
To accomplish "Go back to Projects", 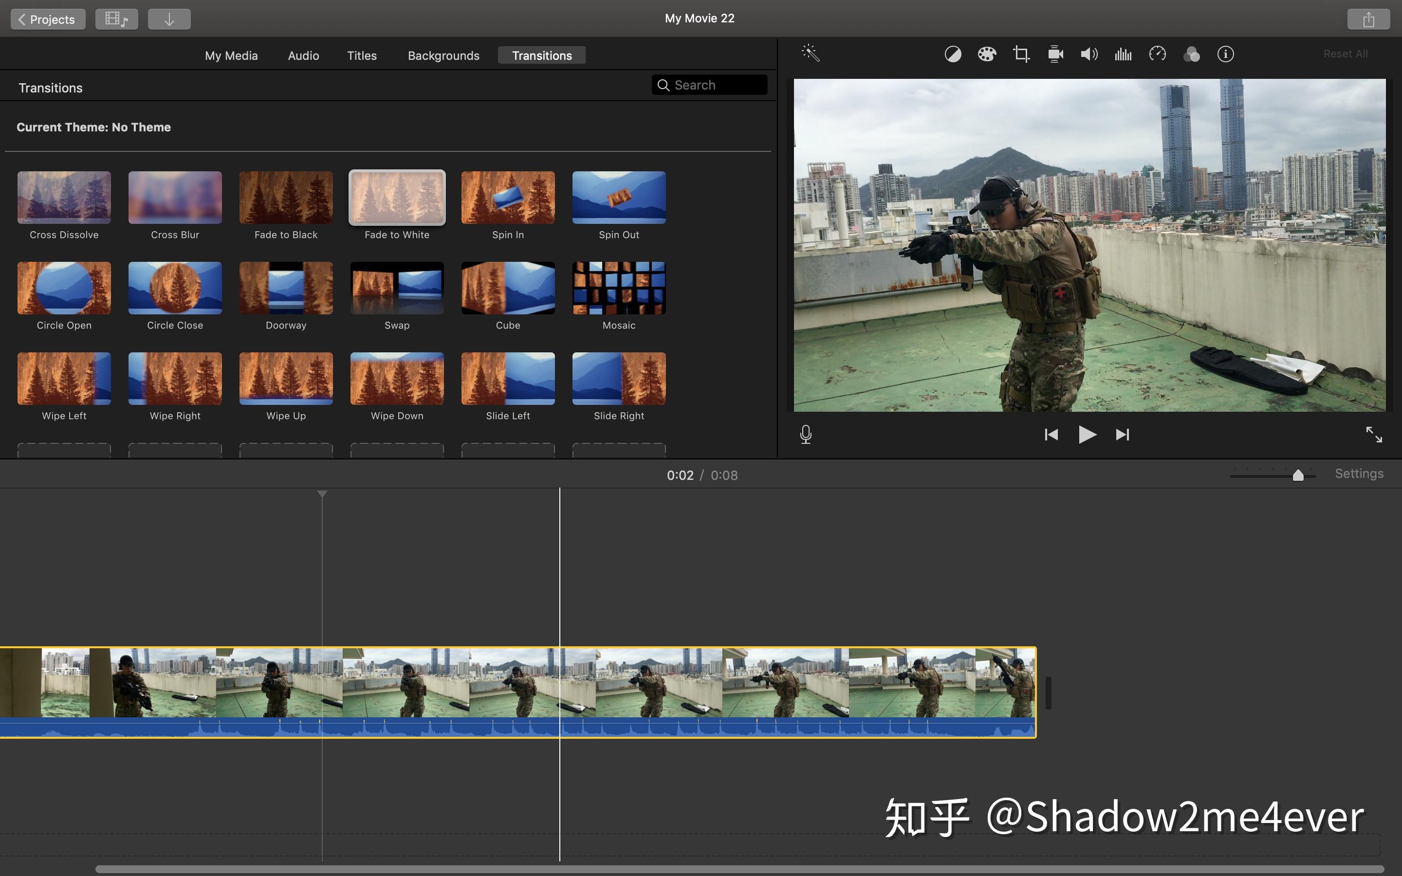I will 48,18.
